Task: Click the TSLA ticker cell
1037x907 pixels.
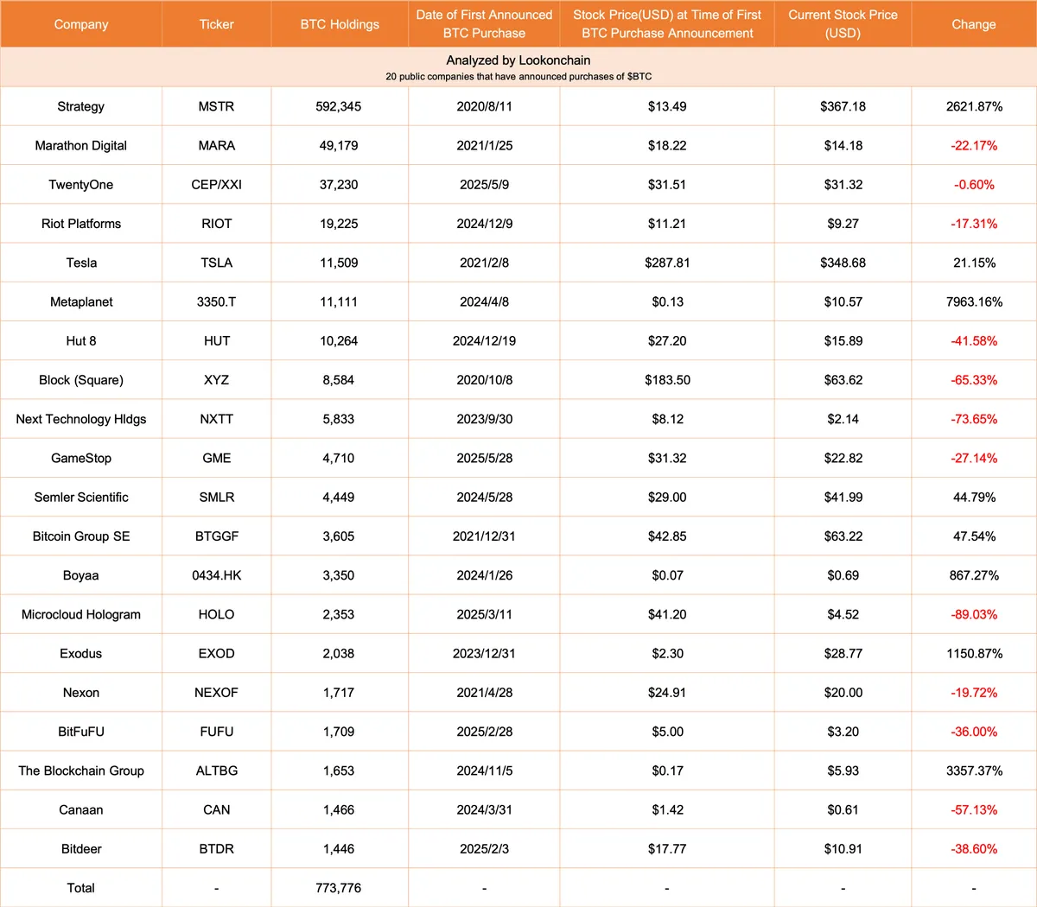Action: tap(216, 263)
